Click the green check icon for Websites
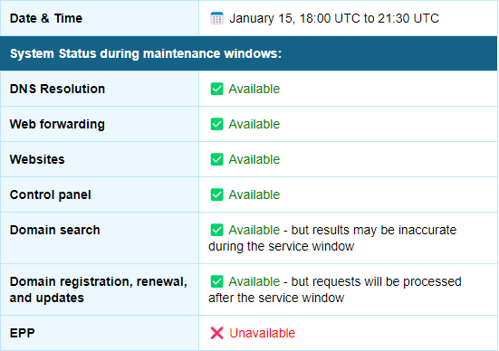The width and height of the screenshot is (499, 351). (216, 159)
